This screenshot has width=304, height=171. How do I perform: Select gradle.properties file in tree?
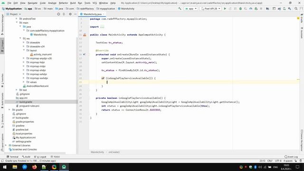pyautogui.click(x=23, y=122)
